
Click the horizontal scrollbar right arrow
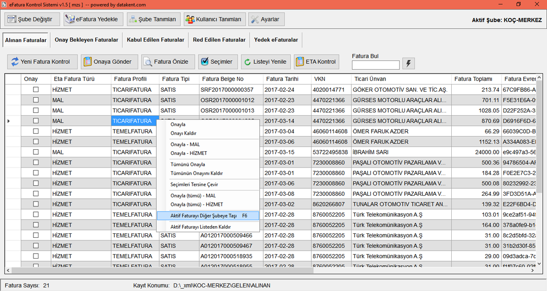(x=533, y=270)
